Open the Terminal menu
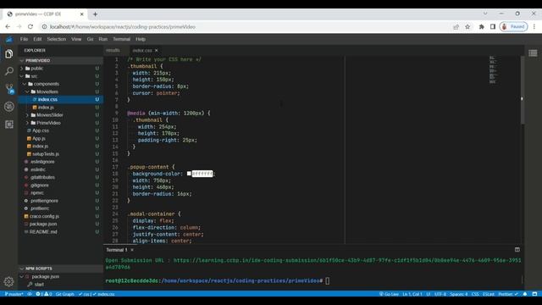542x305 pixels. point(121,39)
